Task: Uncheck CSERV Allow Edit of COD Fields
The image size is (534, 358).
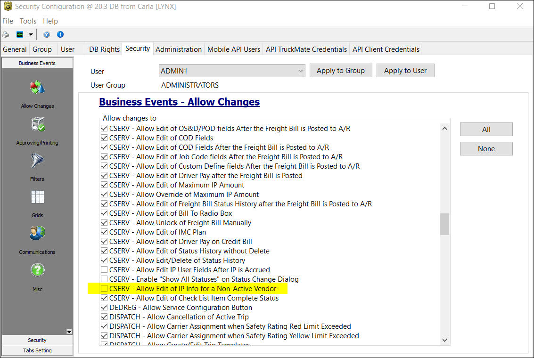Action: 104,138
